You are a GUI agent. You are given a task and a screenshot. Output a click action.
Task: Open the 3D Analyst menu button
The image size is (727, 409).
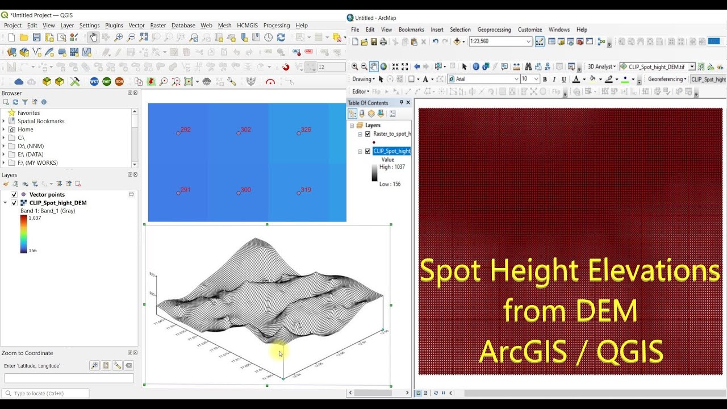(601, 67)
